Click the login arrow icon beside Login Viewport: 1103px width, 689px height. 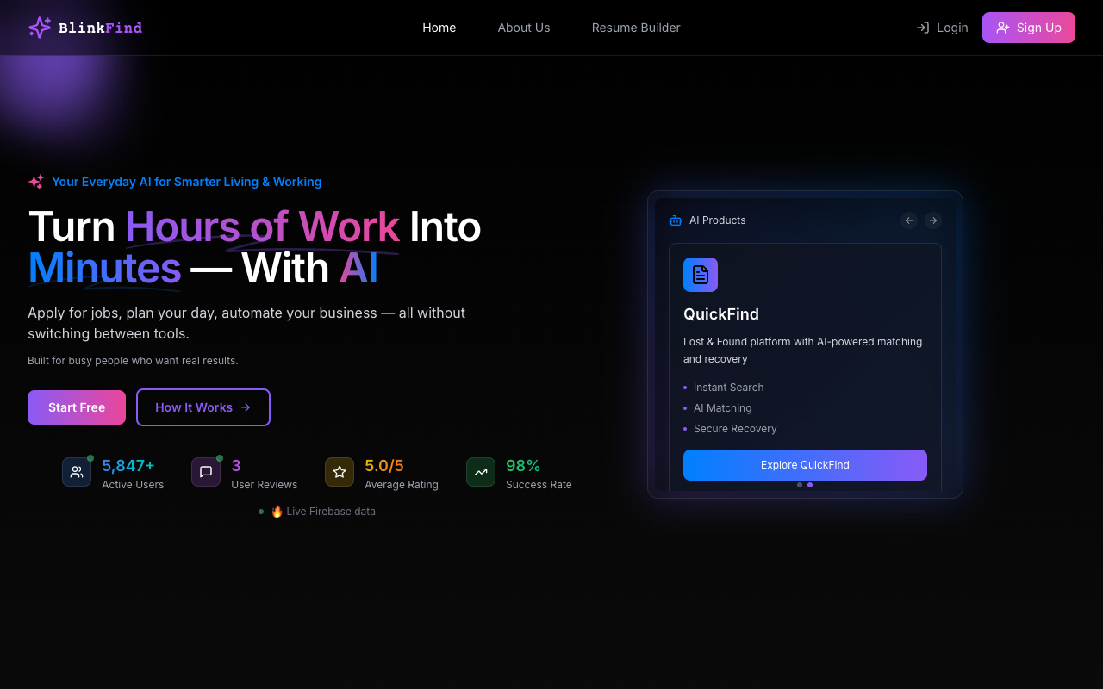922,27
